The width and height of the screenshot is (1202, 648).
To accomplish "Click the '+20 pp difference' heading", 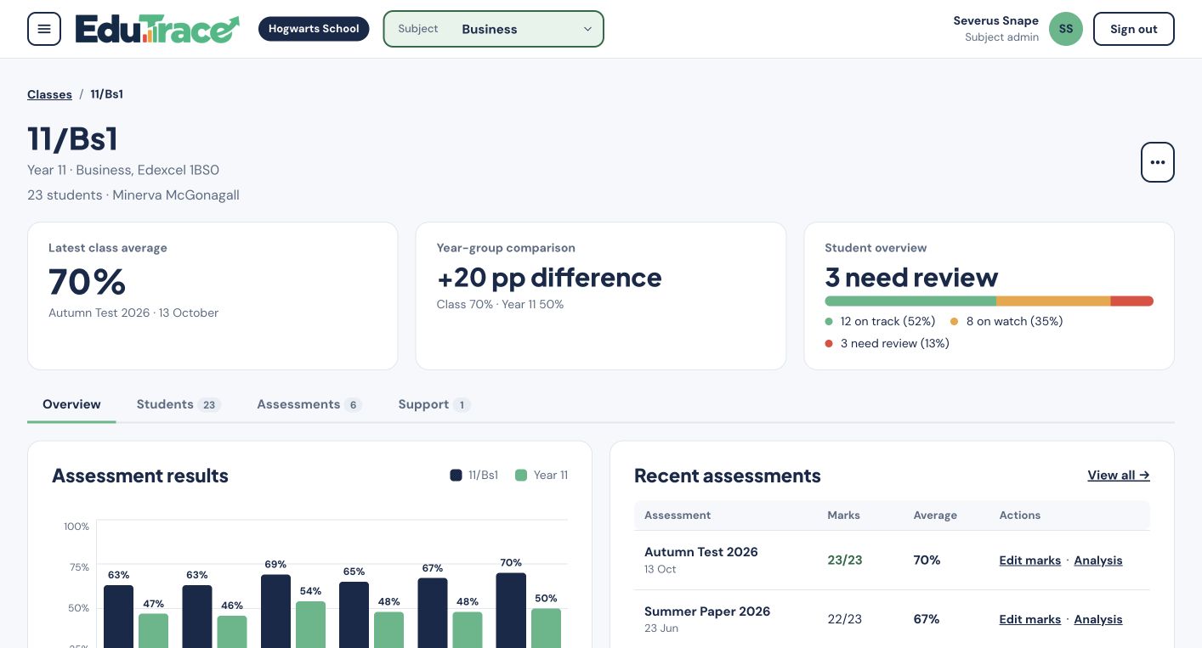I will [x=549, y=278].
